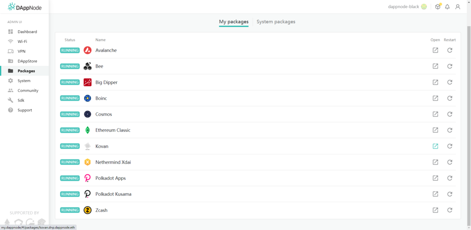Open Wi-Fi settings in sidebar
Image resolution: width=471 pixels, height=230 pixels.
pos(24,42)
